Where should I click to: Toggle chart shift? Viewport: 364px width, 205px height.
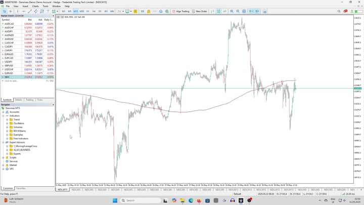[x=257, y=11]
